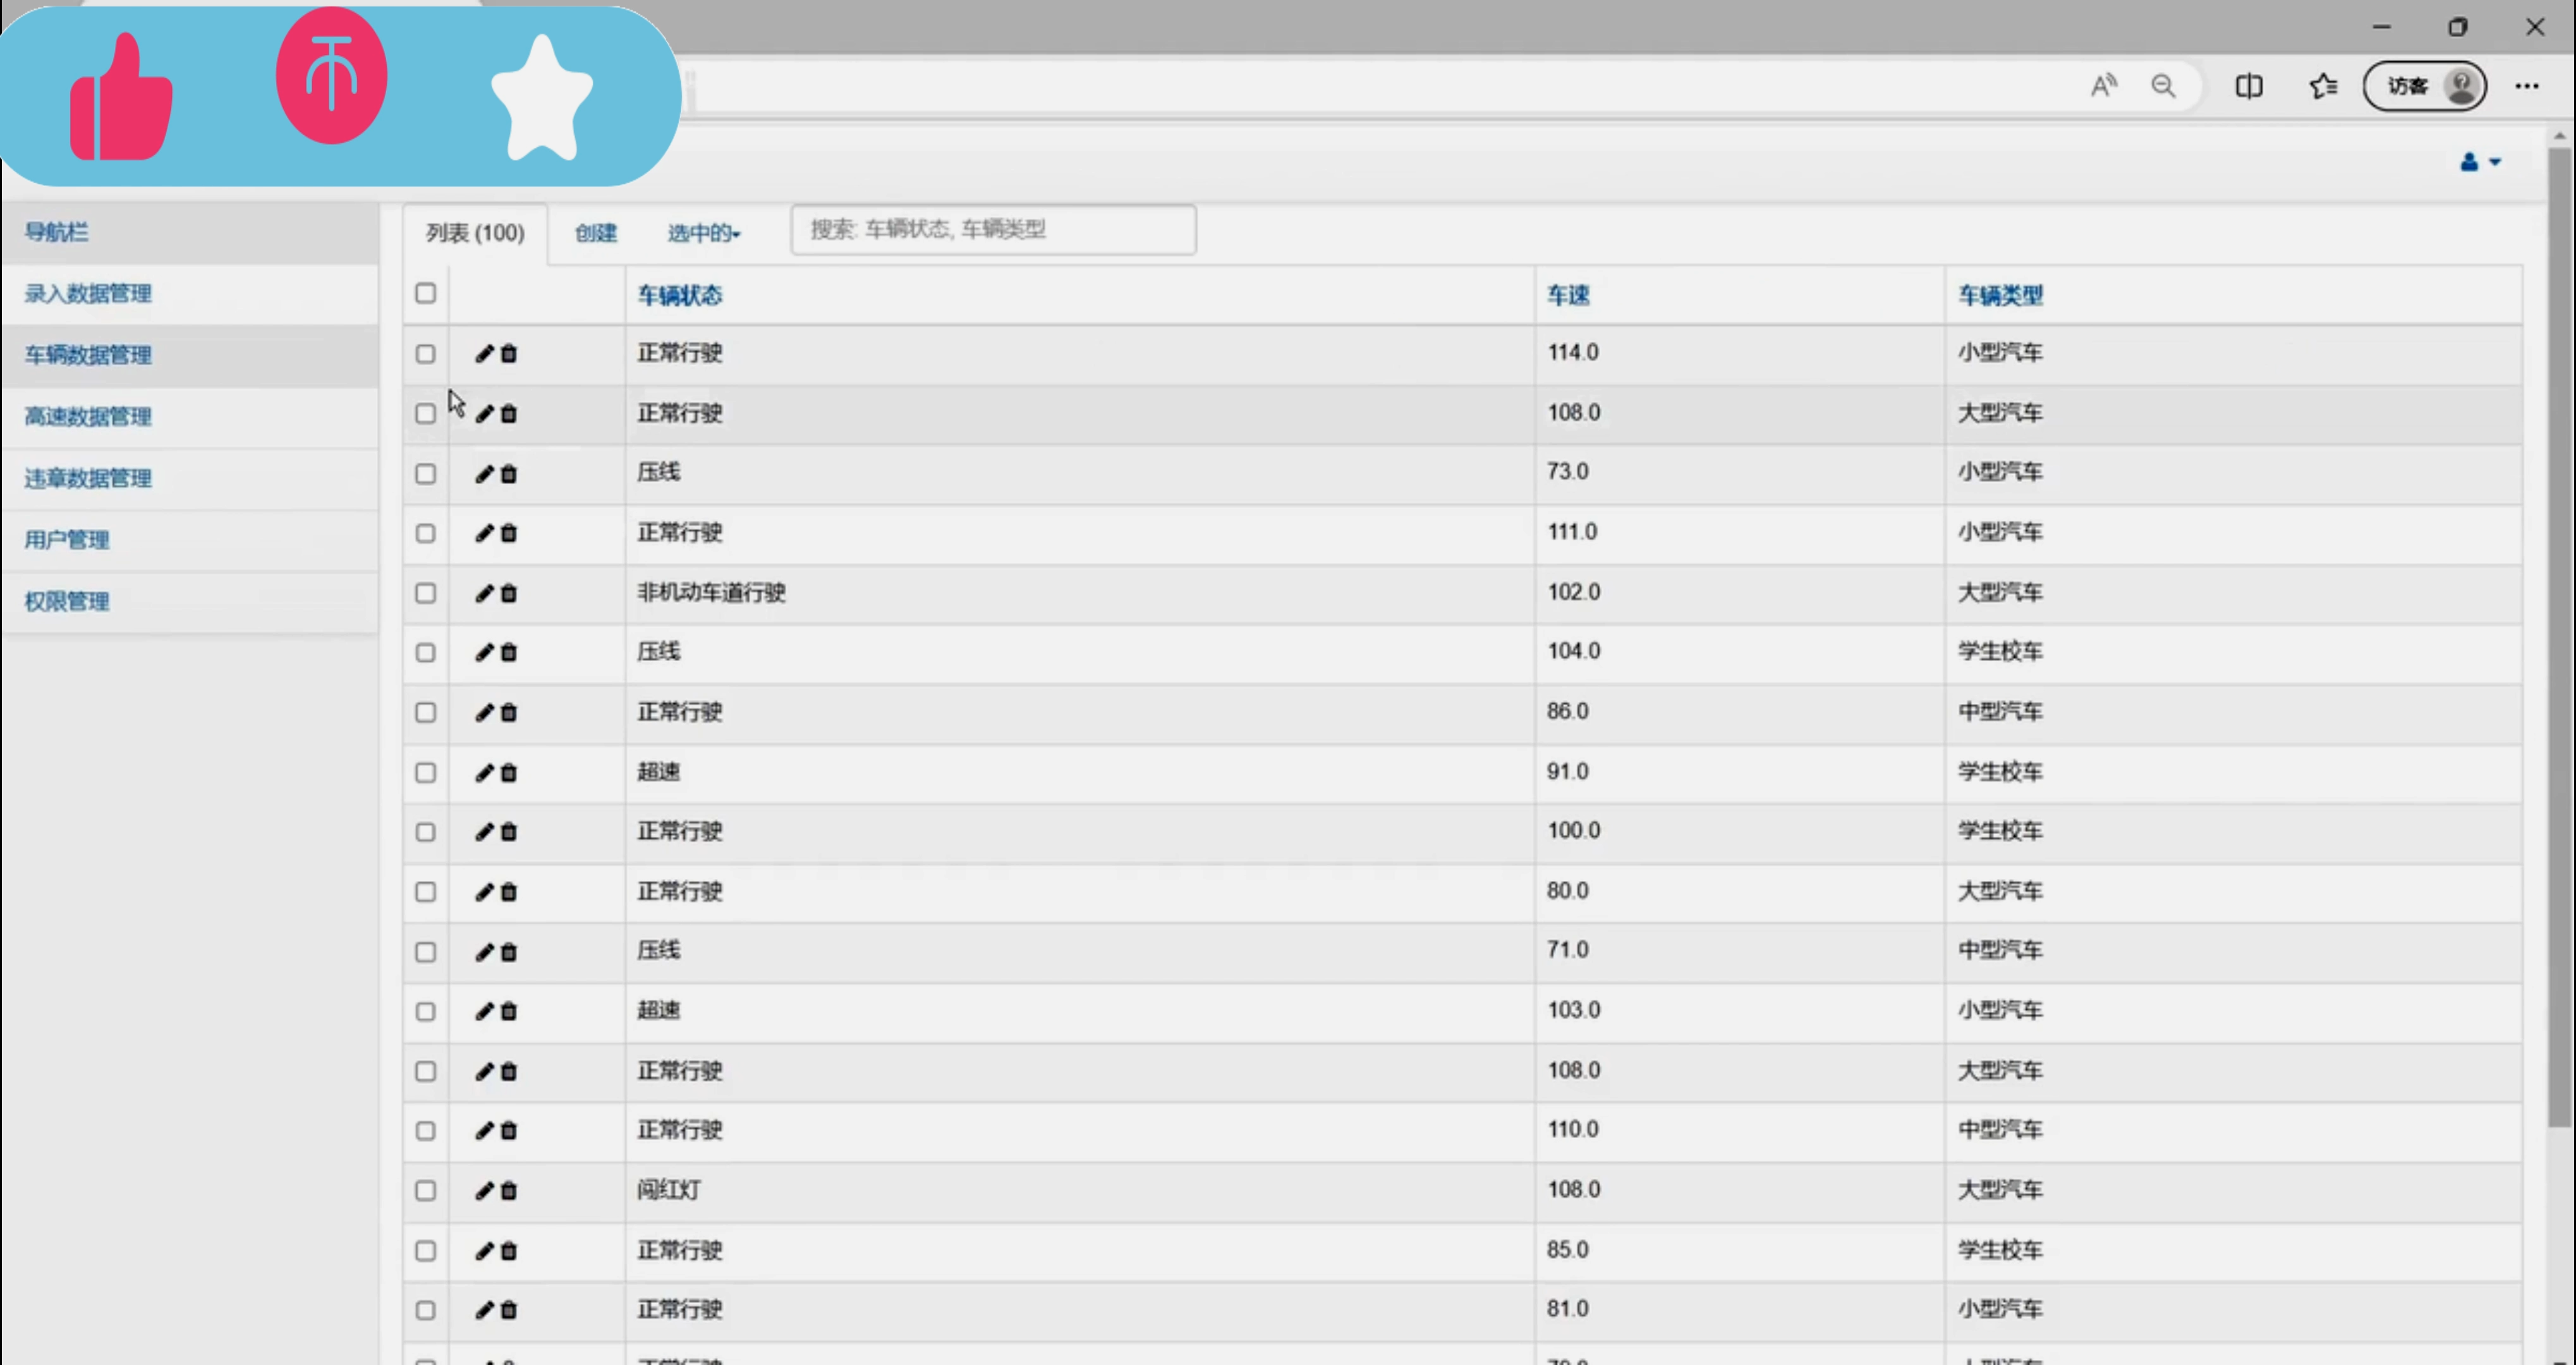Open the 创建 tab
The image size is (2576, 1365).
tap(596, 233)
